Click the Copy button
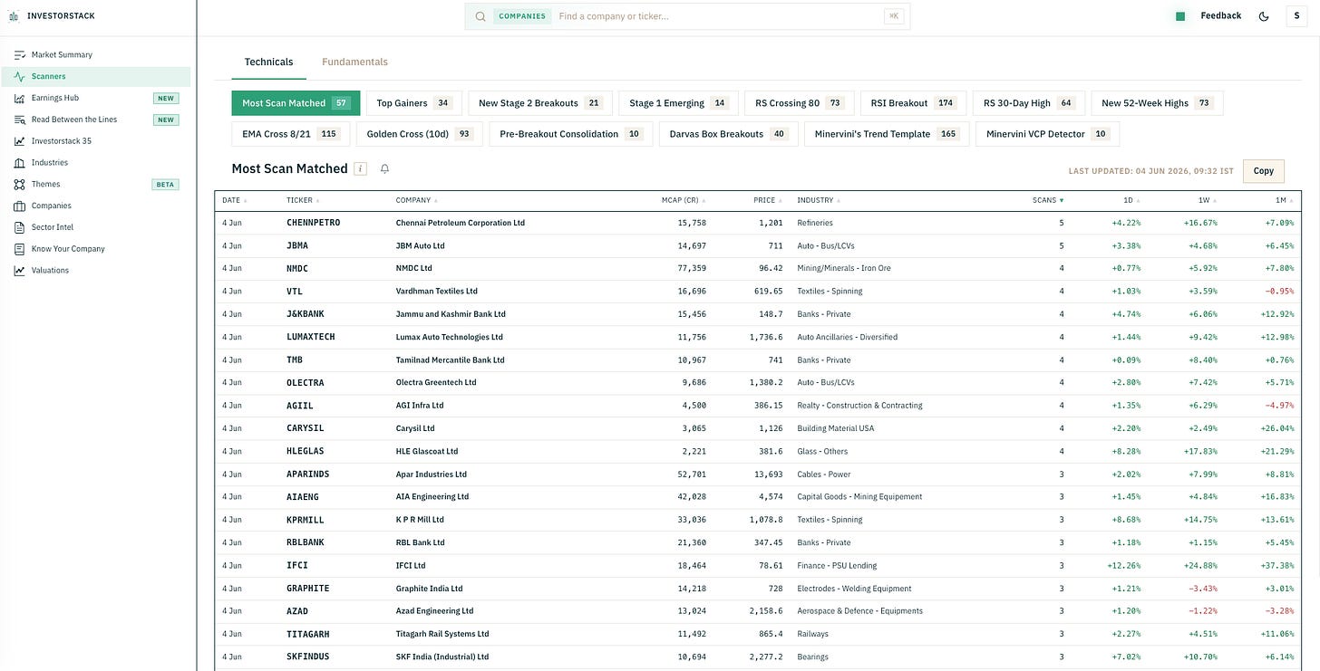The width and height of the screenshot is (1320, 671). (1263, 170)
